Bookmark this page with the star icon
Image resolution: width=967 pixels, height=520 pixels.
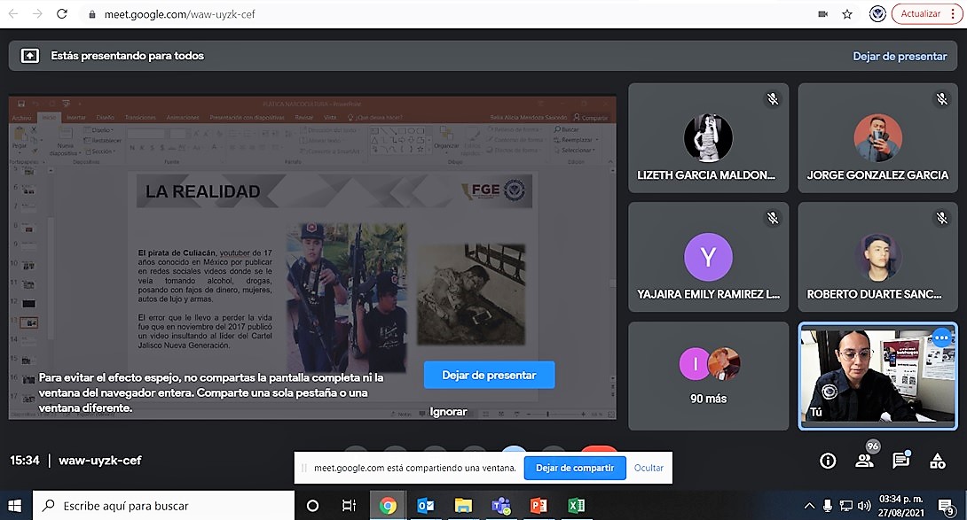(847, 14)
